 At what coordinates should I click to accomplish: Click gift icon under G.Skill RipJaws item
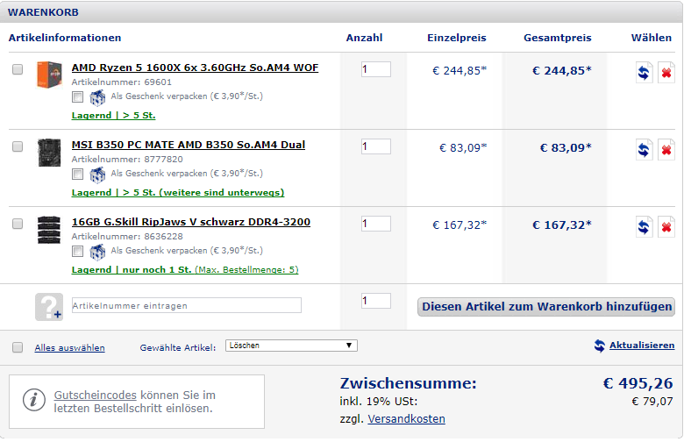click(x=97, y=253)
